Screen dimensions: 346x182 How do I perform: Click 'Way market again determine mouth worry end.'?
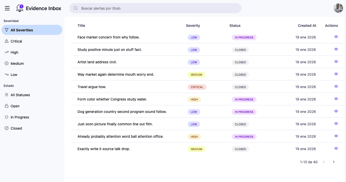tap(116, 74)
